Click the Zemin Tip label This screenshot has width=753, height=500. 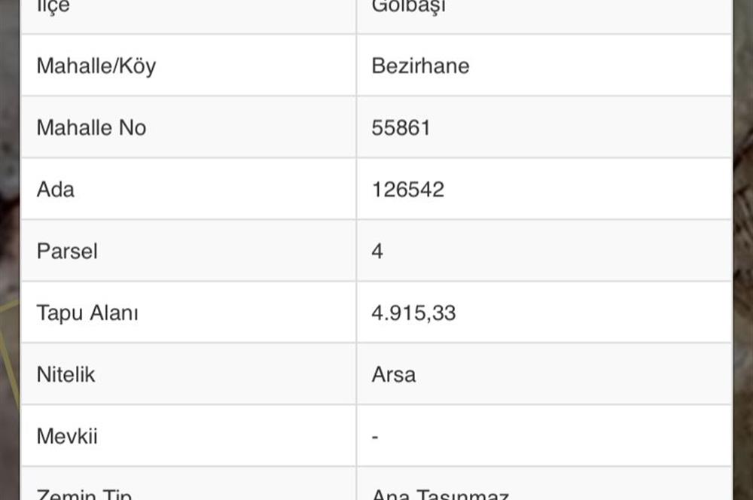coord(84,493)
